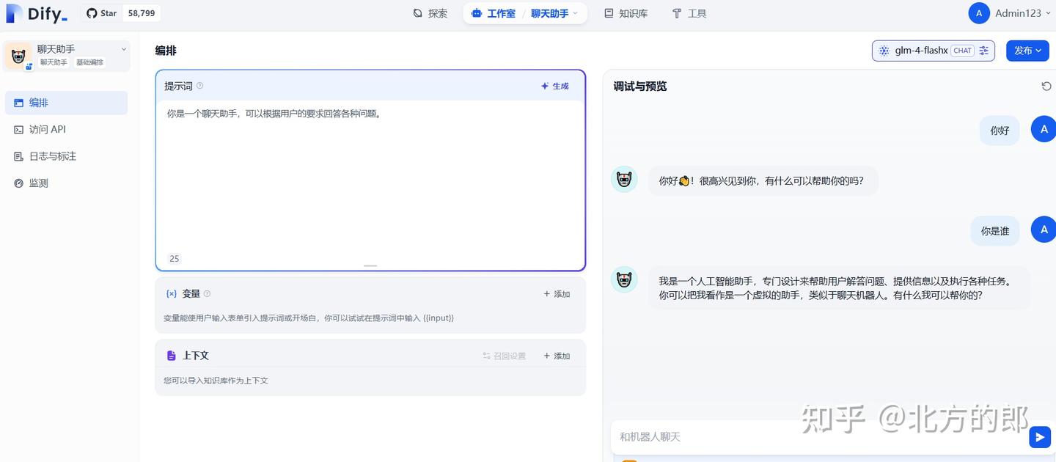Click the send message paper-plane icon

[x=1039, y=436]
